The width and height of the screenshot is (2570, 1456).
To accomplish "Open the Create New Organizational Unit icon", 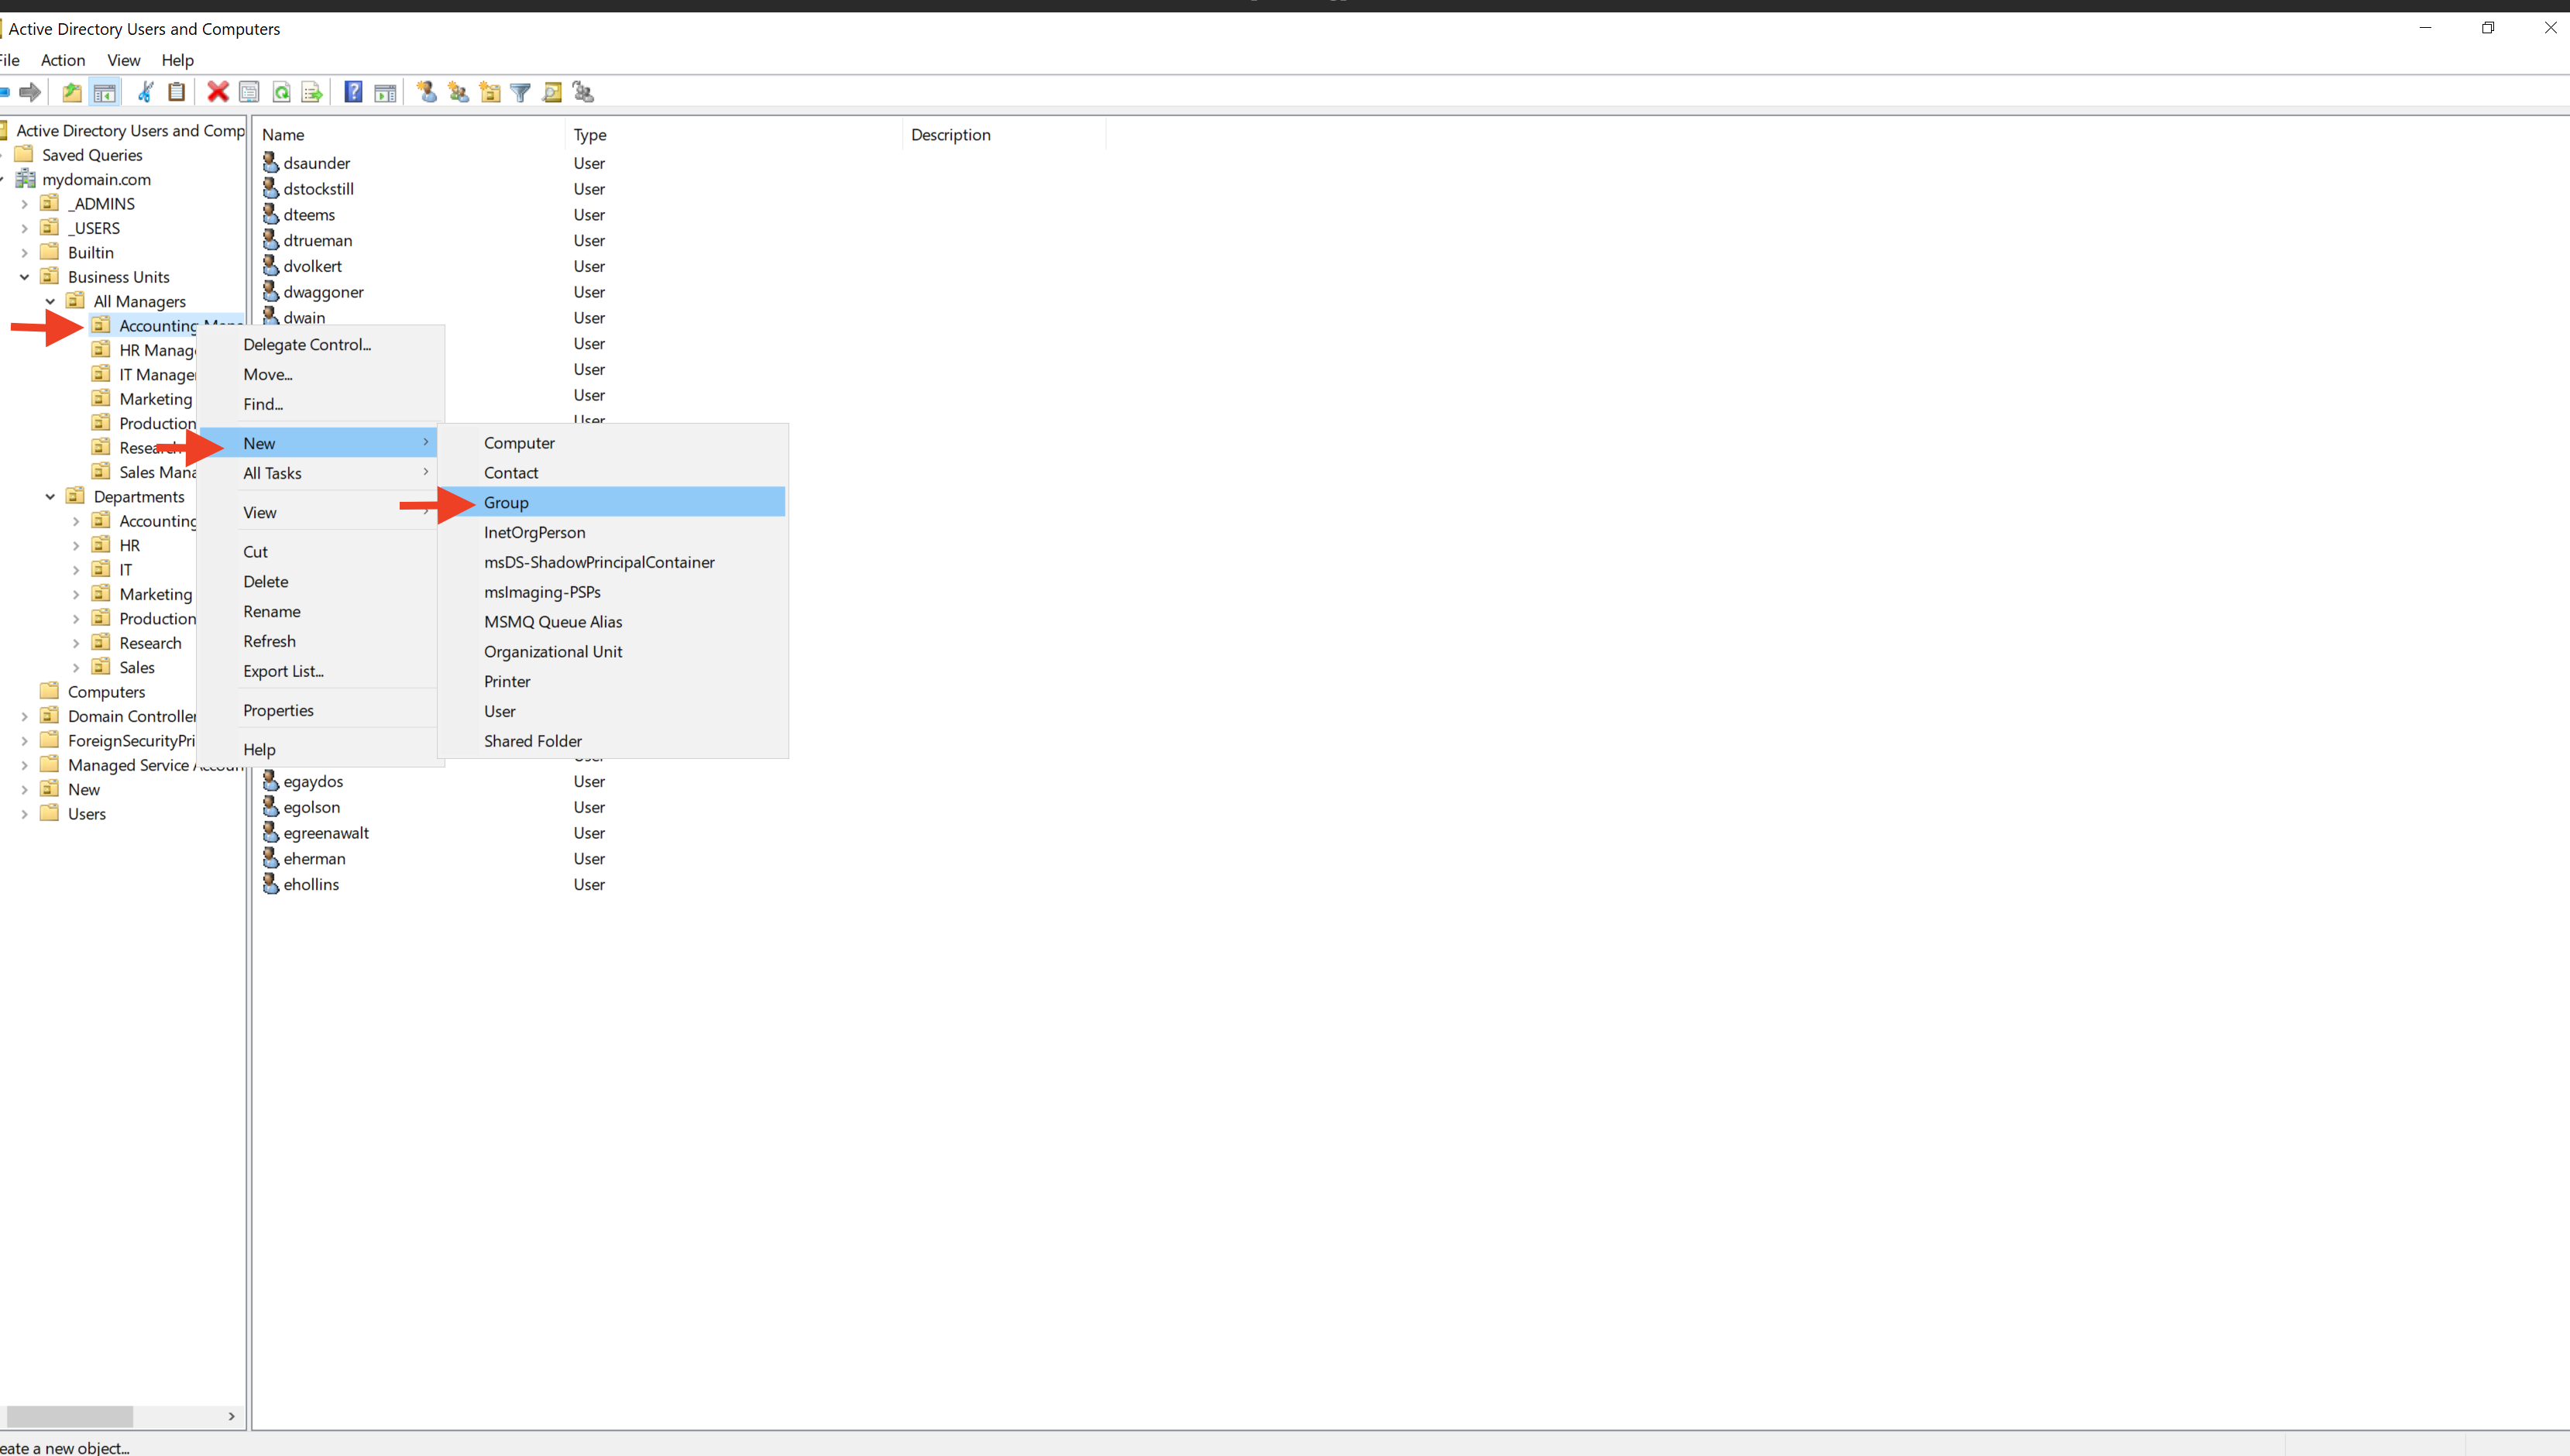I will click(x=490, y=92).
